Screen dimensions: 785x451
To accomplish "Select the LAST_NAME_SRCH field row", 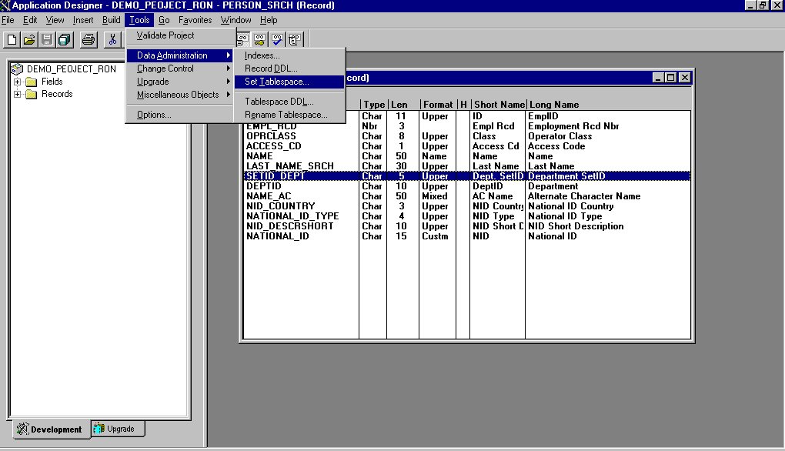I will click(x=466, y=166).
